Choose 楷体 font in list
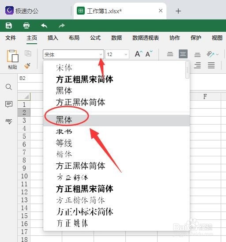 (x=117, y=154)
